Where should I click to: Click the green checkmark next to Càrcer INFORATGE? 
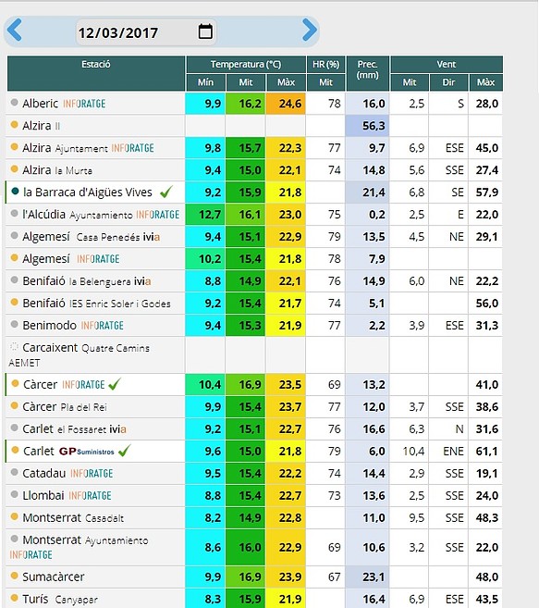(115, 384)
